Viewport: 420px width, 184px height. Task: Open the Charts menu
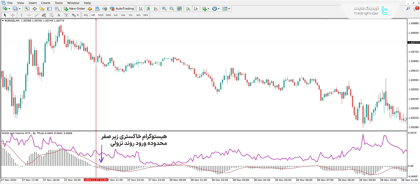click(46, 3)
